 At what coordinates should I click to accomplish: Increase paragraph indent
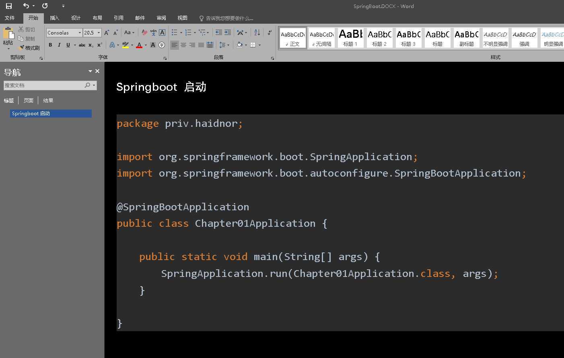pyautogui.click(x=228, y=33)
